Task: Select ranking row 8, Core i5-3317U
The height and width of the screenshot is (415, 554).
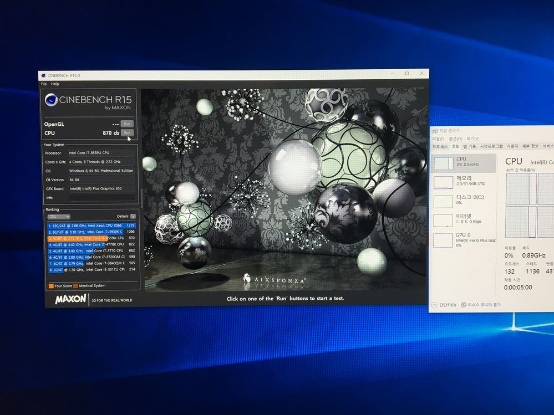Action: 92,270
